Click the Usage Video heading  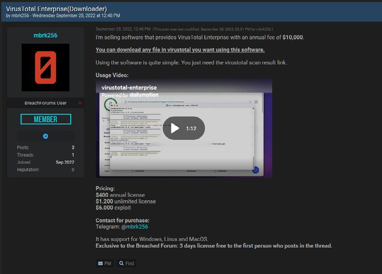coord(112,75)
